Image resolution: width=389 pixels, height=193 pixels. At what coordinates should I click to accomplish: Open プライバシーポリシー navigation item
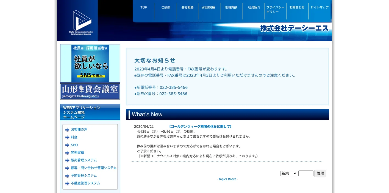275,10
